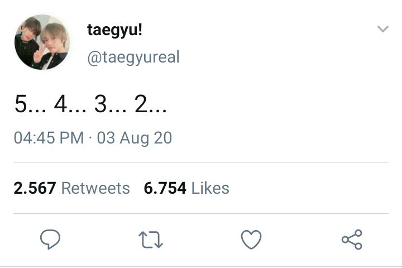The height and width of the screenshot is (268, 402).
Task: Open the taegyu! profile picture
Action: pyautogui.click(x=41, y=43)
